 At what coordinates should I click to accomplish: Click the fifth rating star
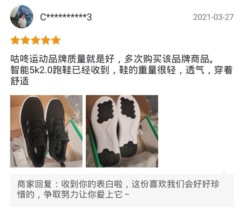[56, 40]
